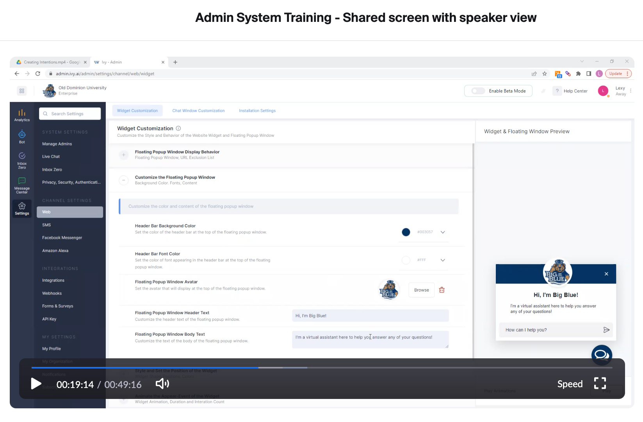This screenshot has height=422, width=643.
Task: Play the training video
Action: pos(36,384)
